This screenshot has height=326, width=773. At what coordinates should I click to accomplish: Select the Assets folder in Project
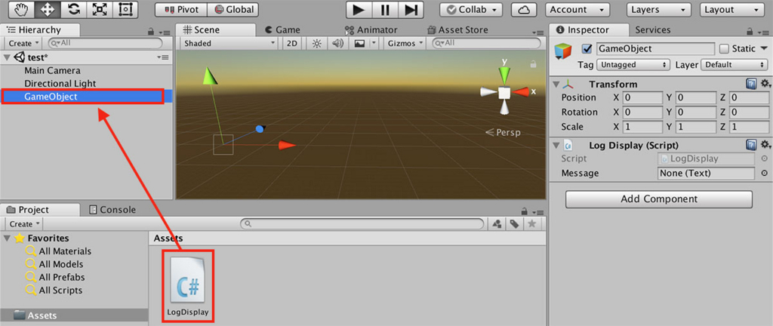pos(74,315)
